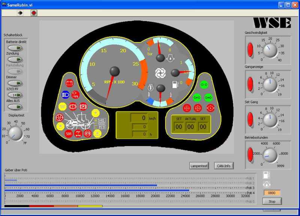Toggle the Alles AUS switch
The width and height of the screenshot is (300, 216).
pyautogui.click(x=15, y=107)
